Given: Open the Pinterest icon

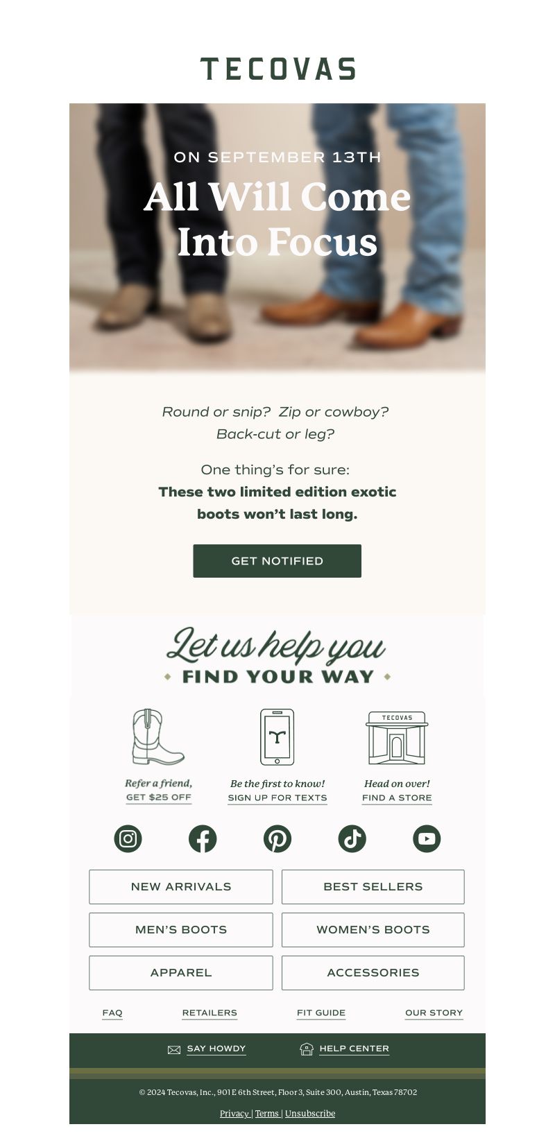Looking at the screenshot, I should click(277, 838).
